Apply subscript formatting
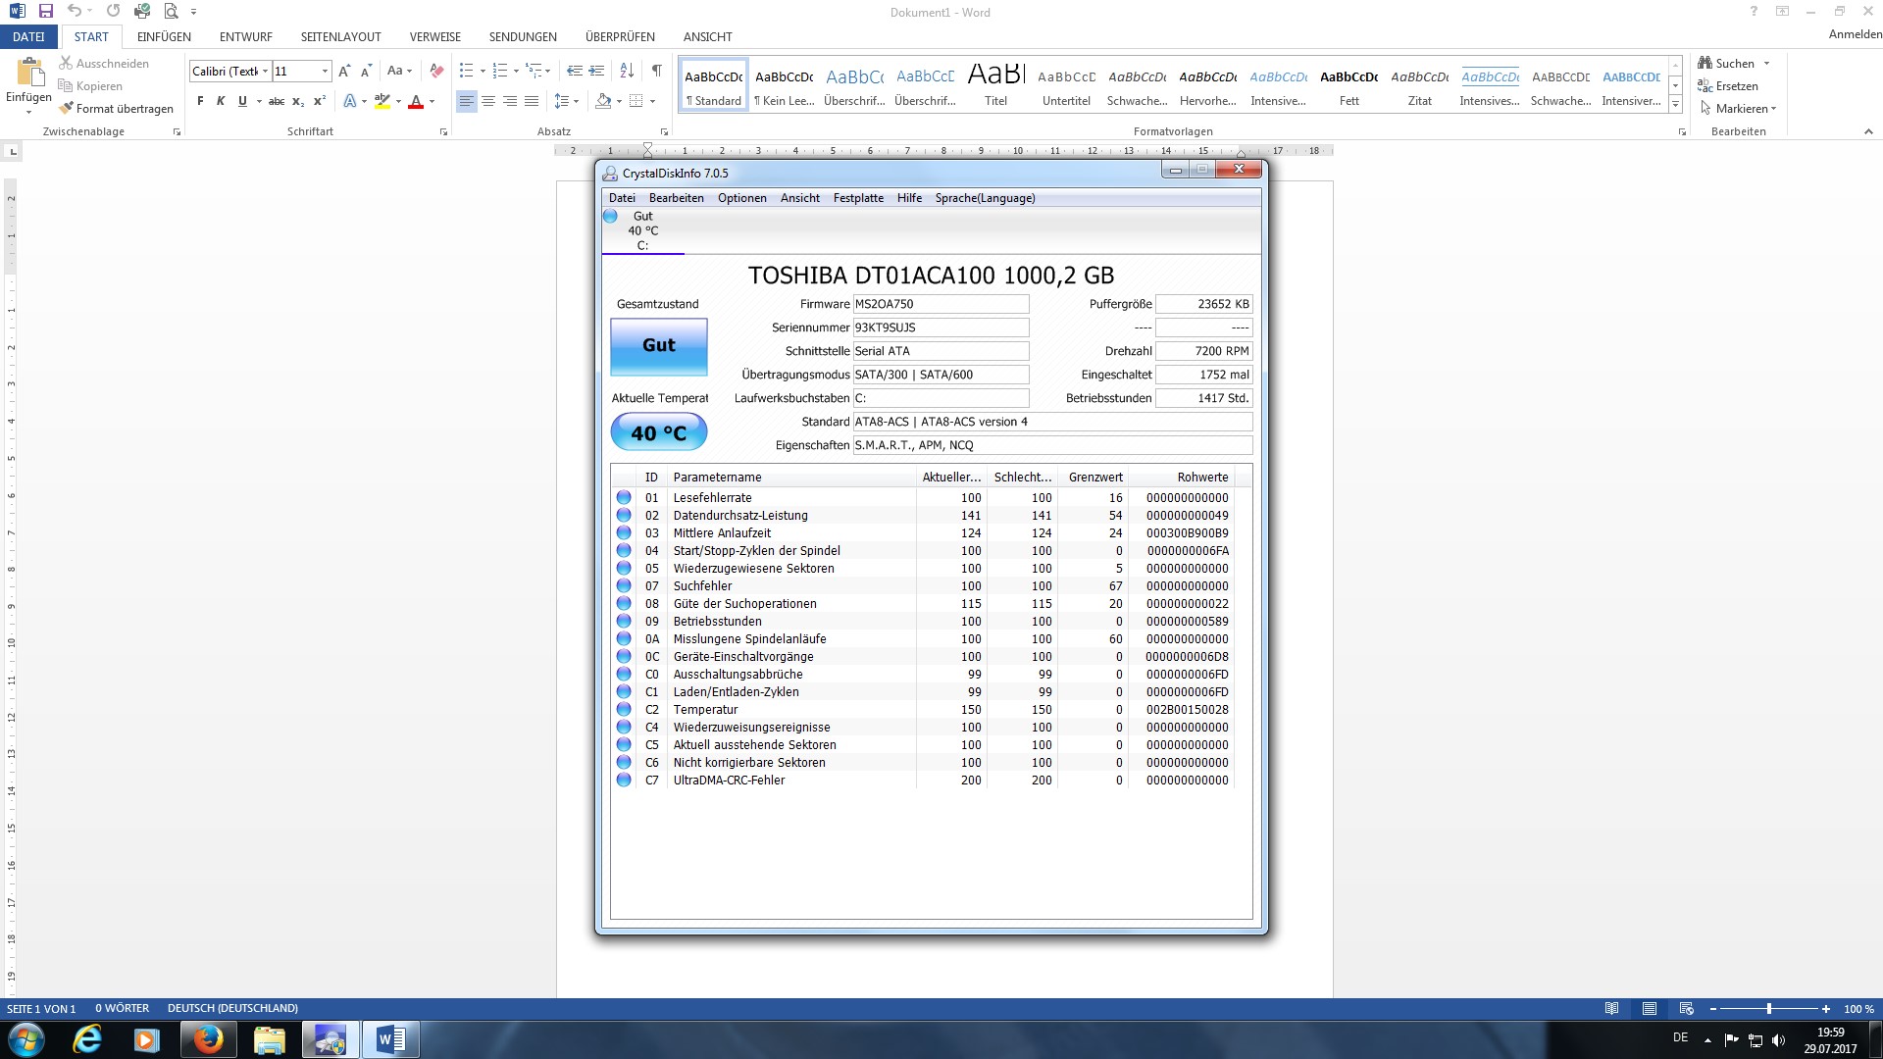The image size is (1883, 1059). point(298,101)
